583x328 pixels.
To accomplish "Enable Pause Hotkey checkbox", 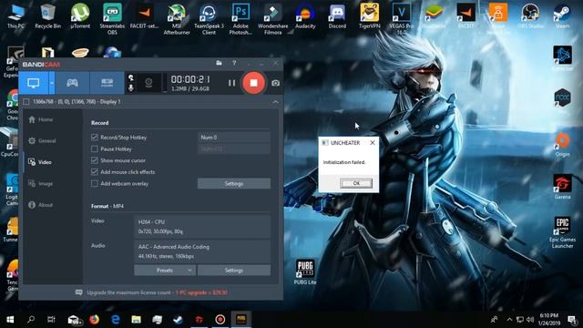I will pos(95,149).
